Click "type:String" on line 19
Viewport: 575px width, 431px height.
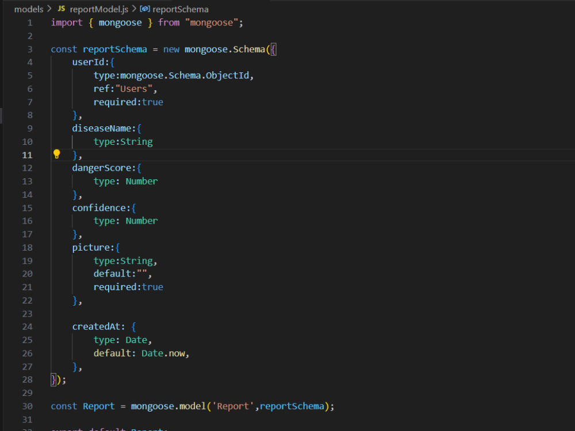click(123, 260)
